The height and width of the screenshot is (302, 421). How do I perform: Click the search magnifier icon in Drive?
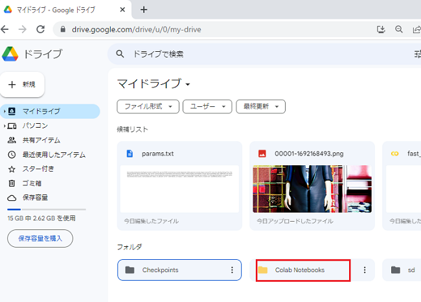click(x=120, y=54)
